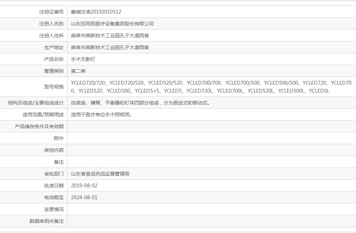Select approver 山东省食品药品监督管理局

[x=100, y=174]
